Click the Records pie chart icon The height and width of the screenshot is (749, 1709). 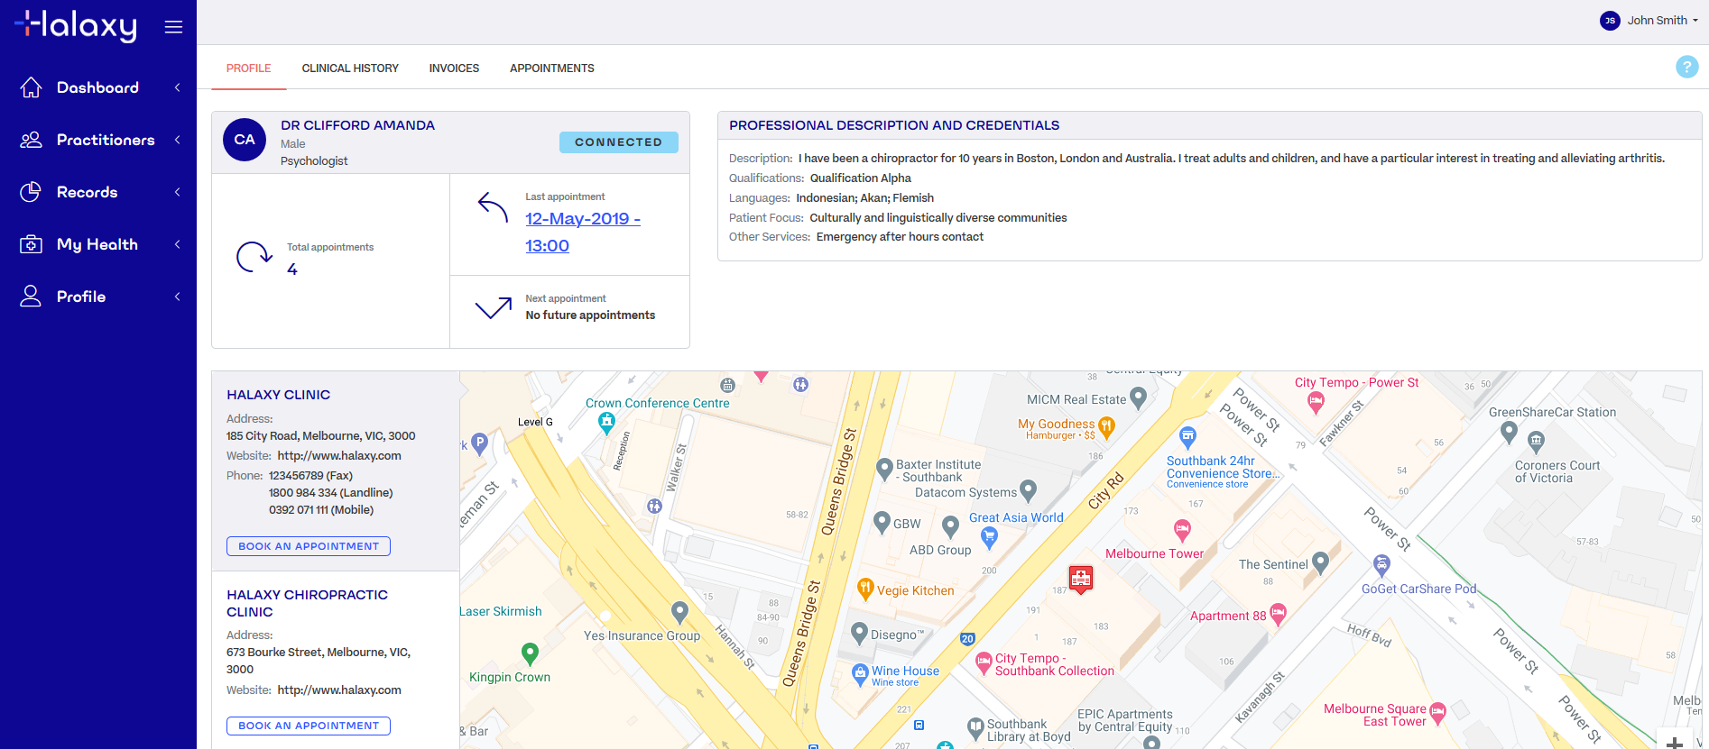pyautogui.click(x=31, y=192)
